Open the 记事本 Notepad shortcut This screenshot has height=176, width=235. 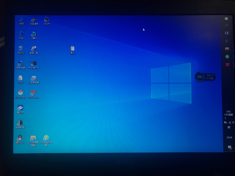point(34,34)
